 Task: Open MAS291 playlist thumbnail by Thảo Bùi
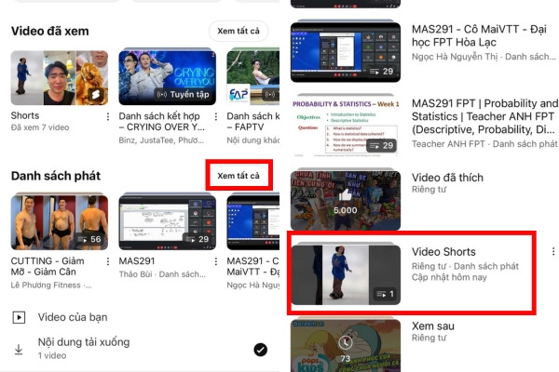(x=167, y=222)
